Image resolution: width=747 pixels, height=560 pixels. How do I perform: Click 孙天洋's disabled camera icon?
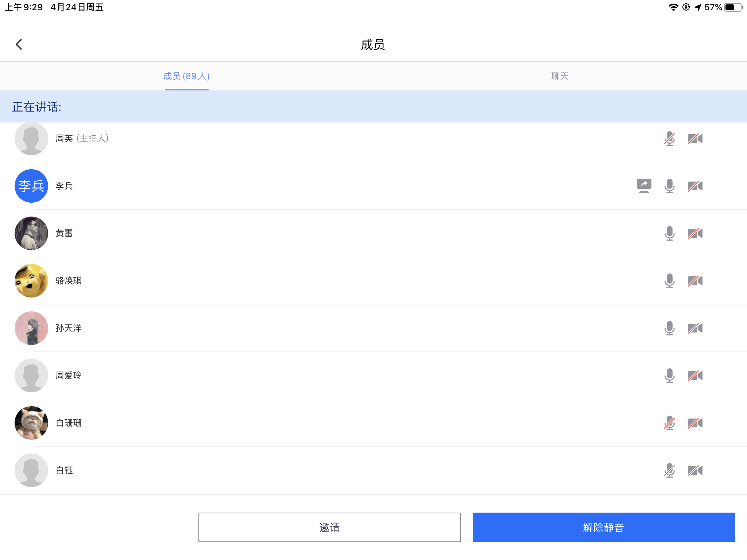tap(695, 328)
